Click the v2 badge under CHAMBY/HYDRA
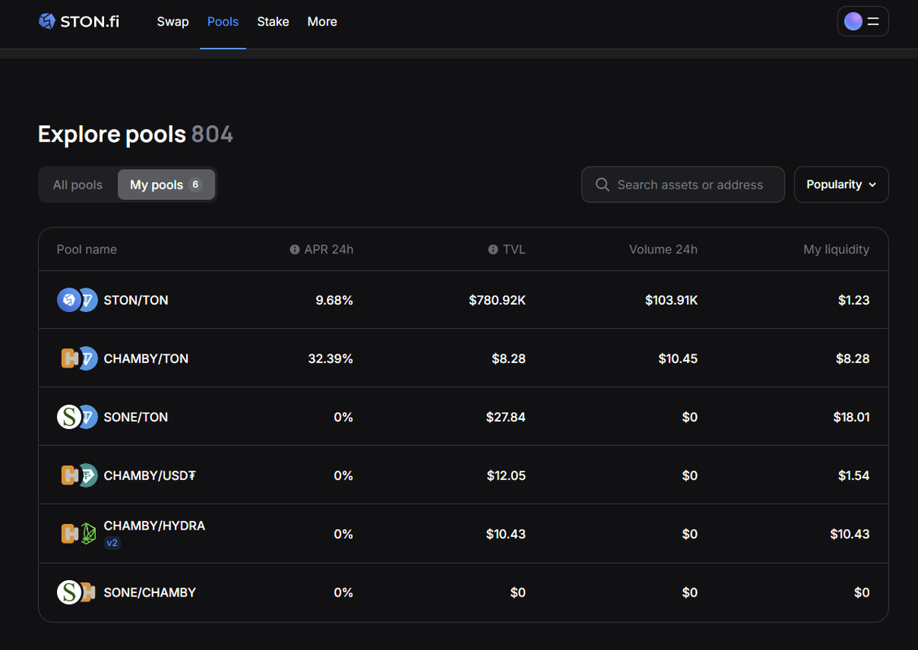918x650 pixels. [112, 543]
